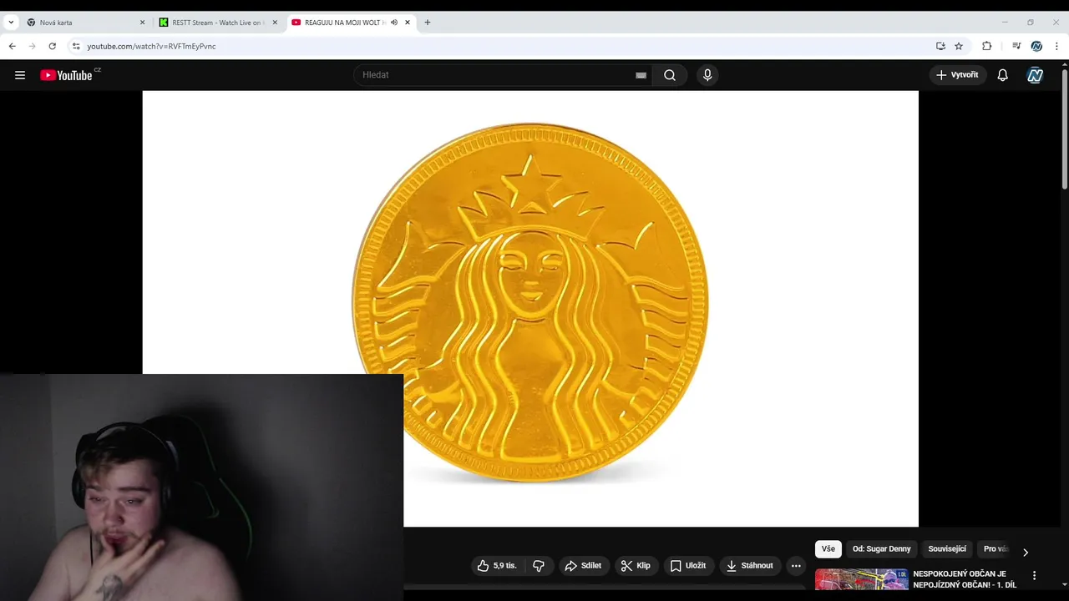1069x601 pixels.
Task: Click the Vytvořit create button
Action: (957, 75)
